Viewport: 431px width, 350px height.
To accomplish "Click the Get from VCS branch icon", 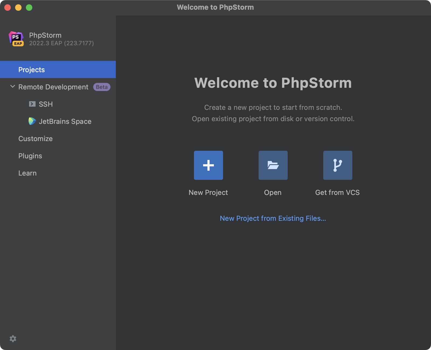I will point(338,165).
